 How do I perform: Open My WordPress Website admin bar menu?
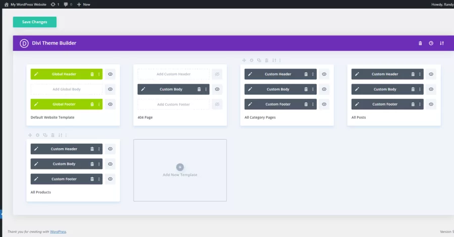pos(25,5)
